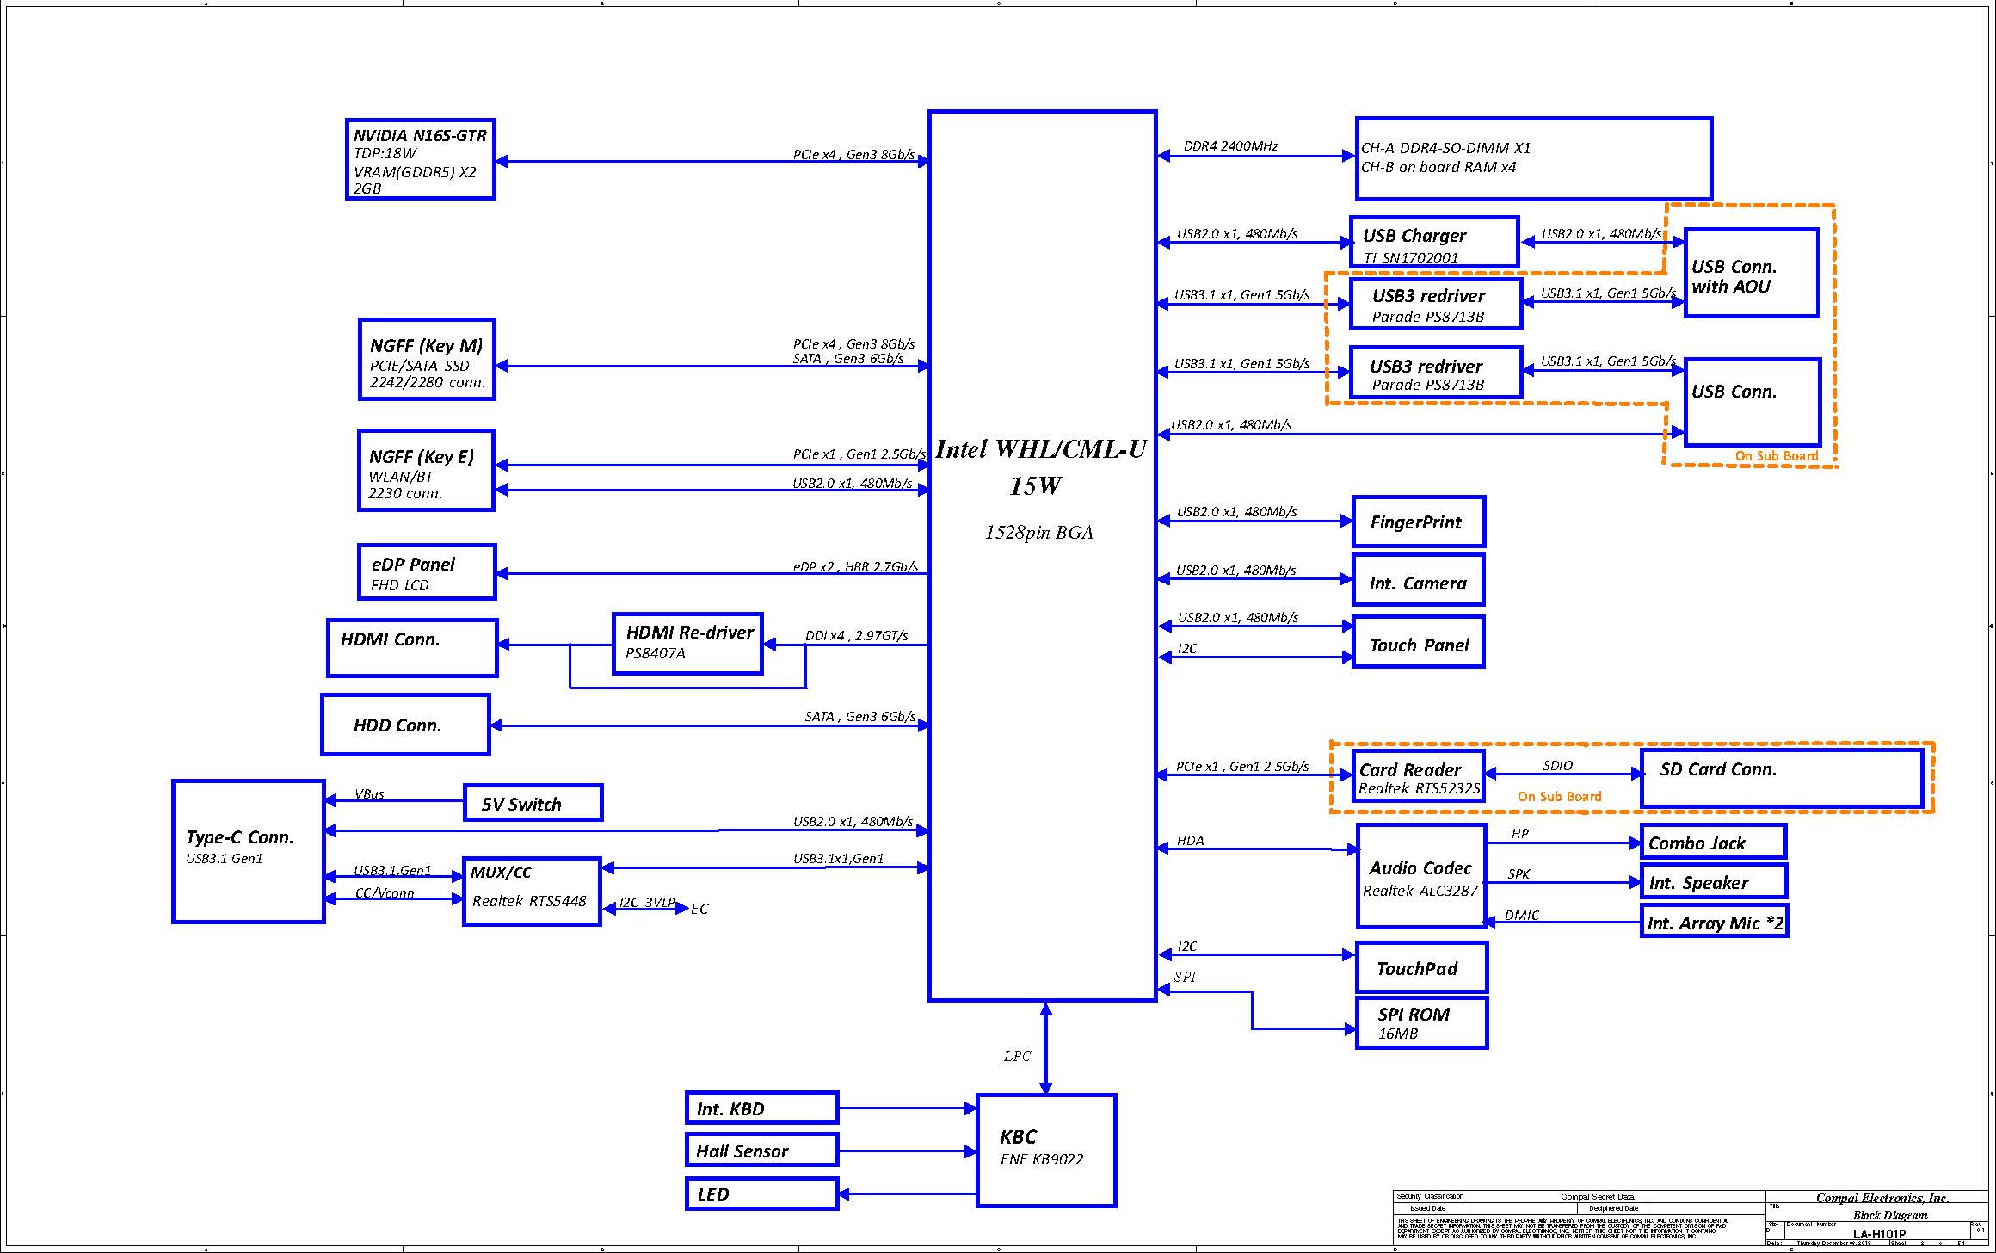Select the HDD Conn. block

coord(405,725)
